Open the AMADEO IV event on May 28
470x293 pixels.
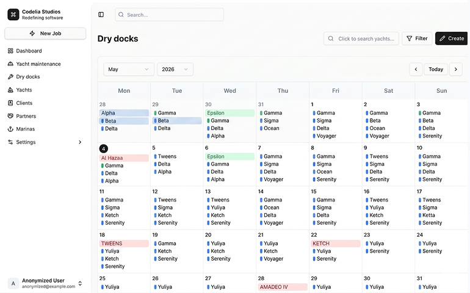tap(283, 287)
